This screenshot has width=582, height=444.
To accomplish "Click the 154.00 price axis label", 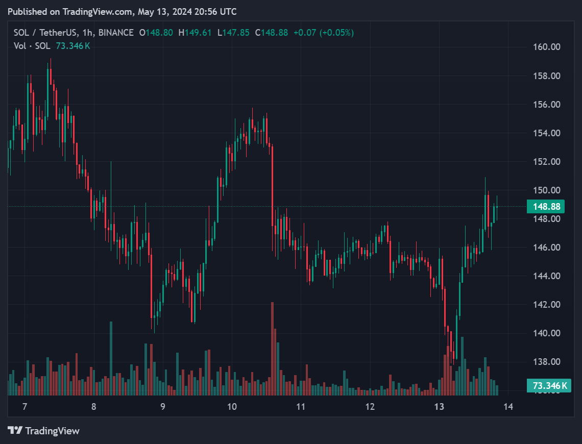I will coord(547,133).
